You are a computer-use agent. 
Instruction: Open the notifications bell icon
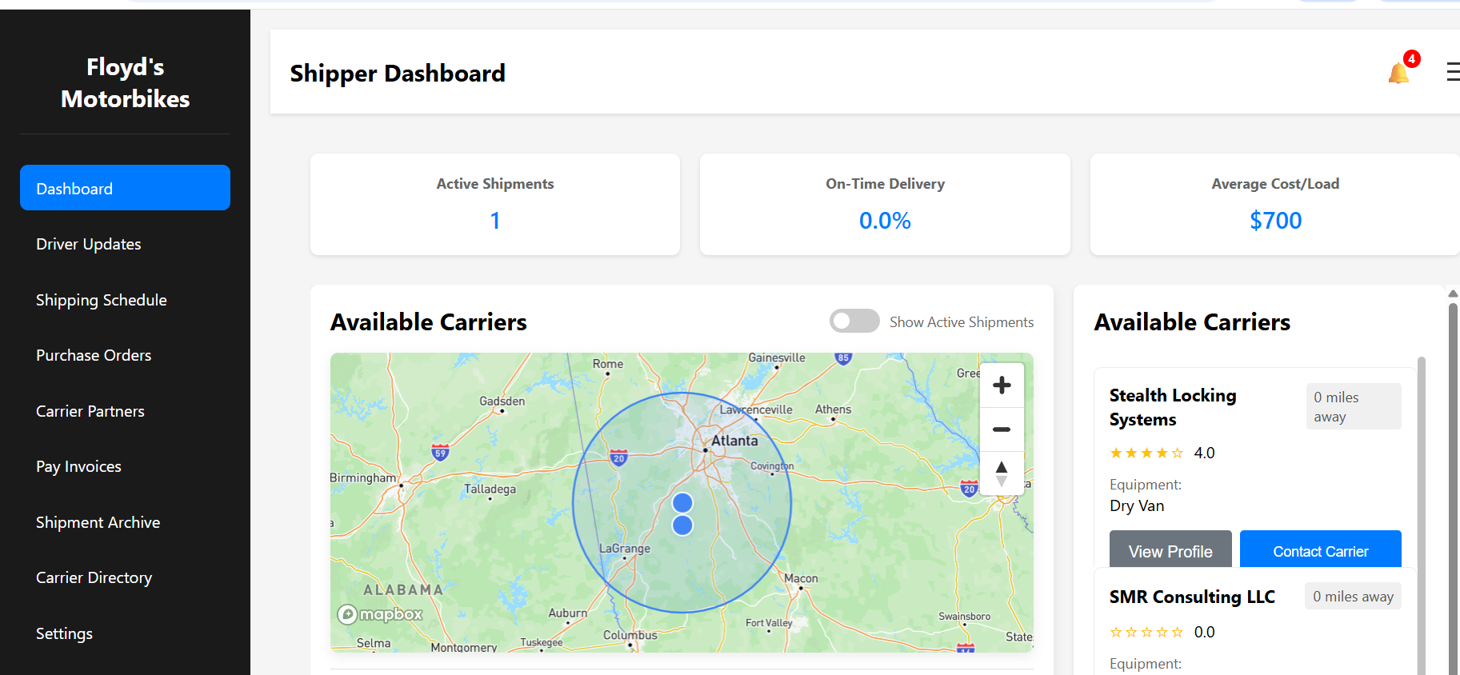[x=1398, y=73]
